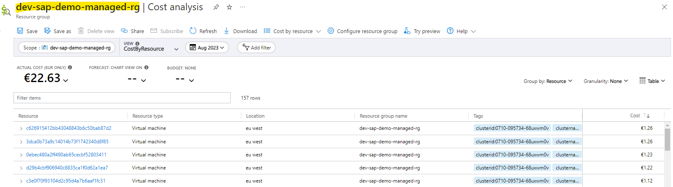This screenshot has height=187, width=673.
Task: Show info for Actual cost (EUR only)
Action: pyautogui.click(x=70, y=67)
